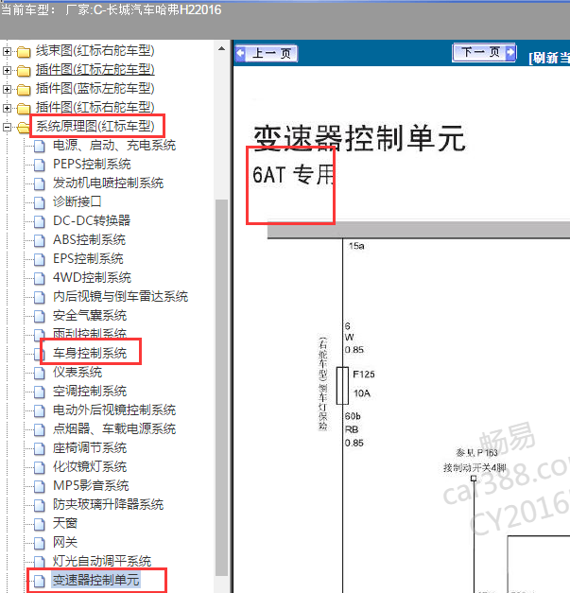570x593 pixels.
Task: Click the document icon beside 4WD控制系统
Action: click(x=40, y=278)
